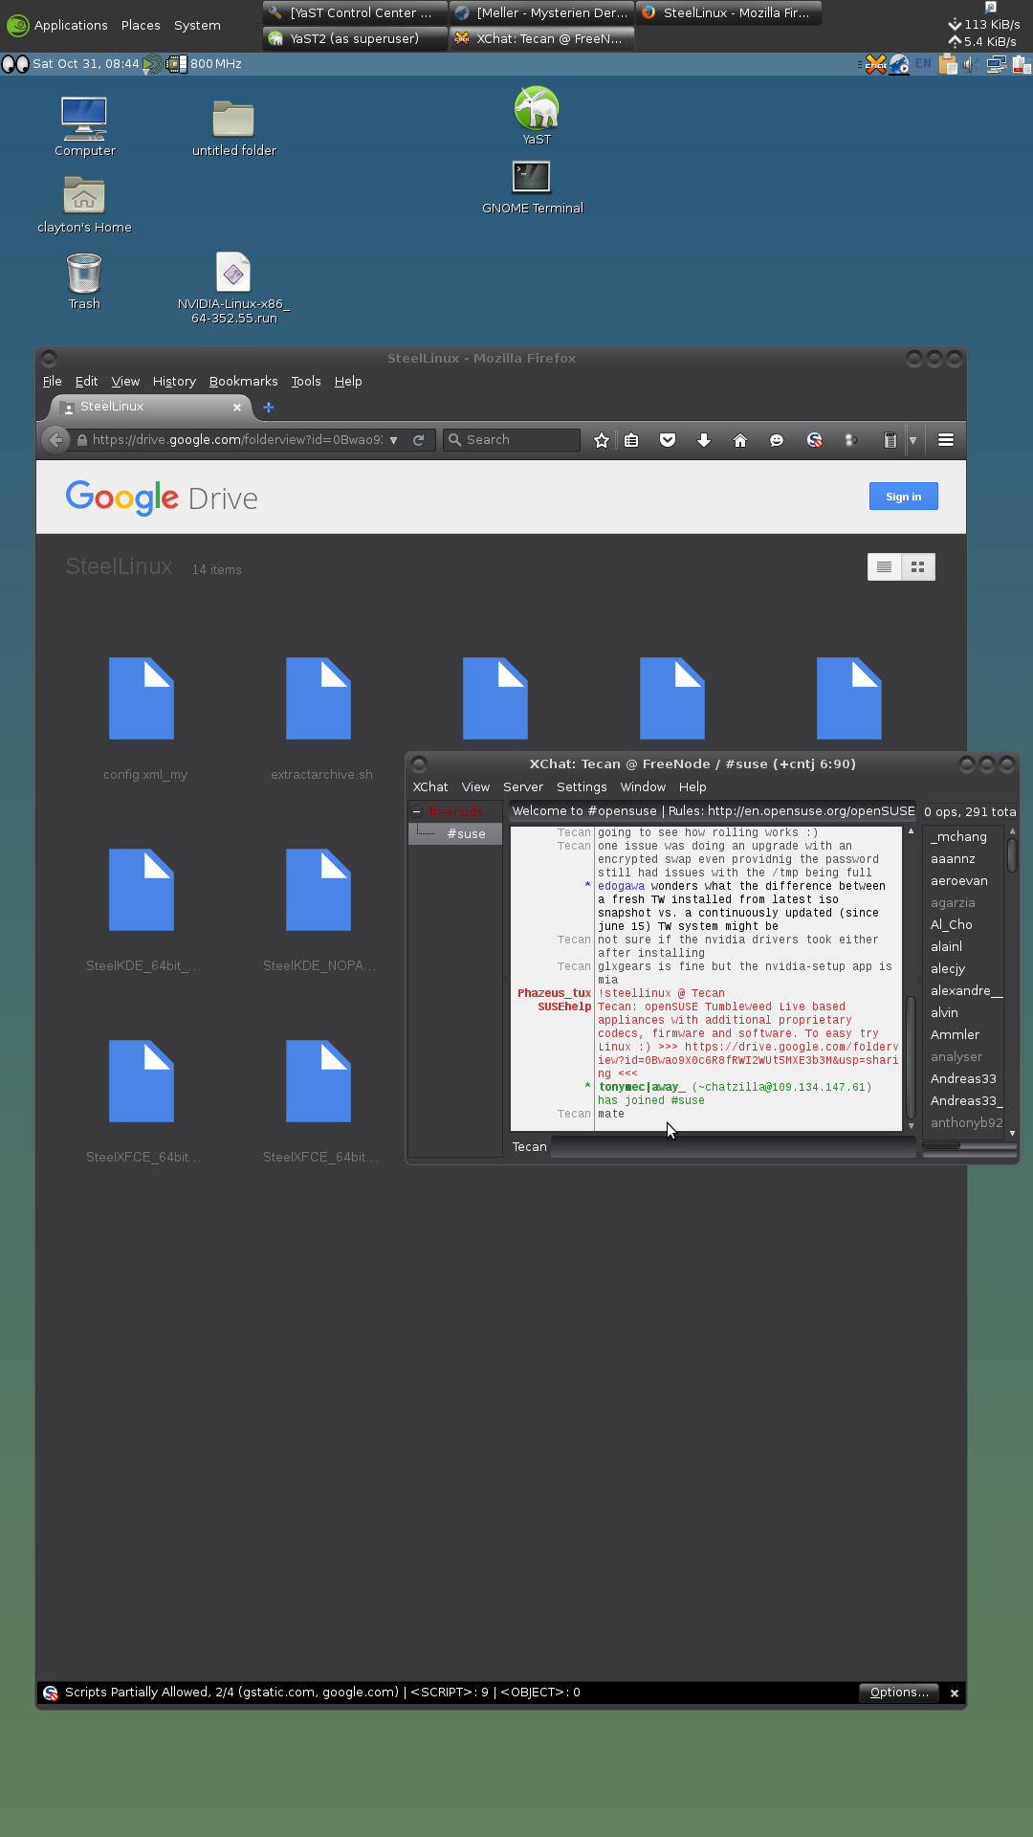Viewport: 1033px width, 1837px height.
Task: Close the NoScript notification bar
Action: 954,1693
